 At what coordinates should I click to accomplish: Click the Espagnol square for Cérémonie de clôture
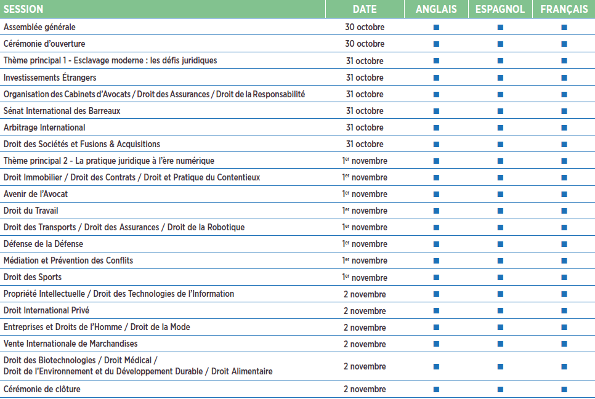point(500,389)
